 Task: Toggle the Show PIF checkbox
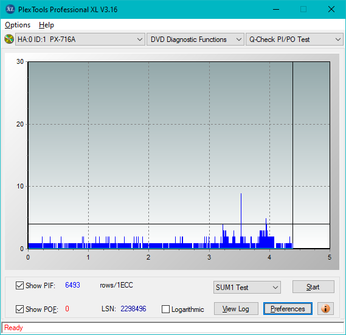(x=19, y=285)
